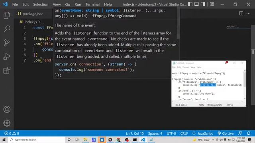Screen dimensions: 255x143
Task: Open the Chrome taskbar icon
Action: [118, 139]
